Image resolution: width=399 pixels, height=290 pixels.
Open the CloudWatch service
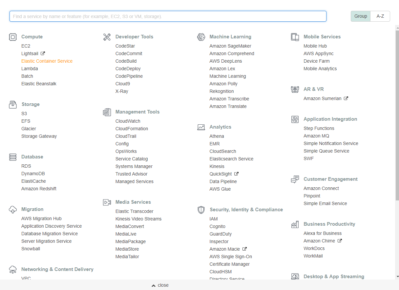128,121
